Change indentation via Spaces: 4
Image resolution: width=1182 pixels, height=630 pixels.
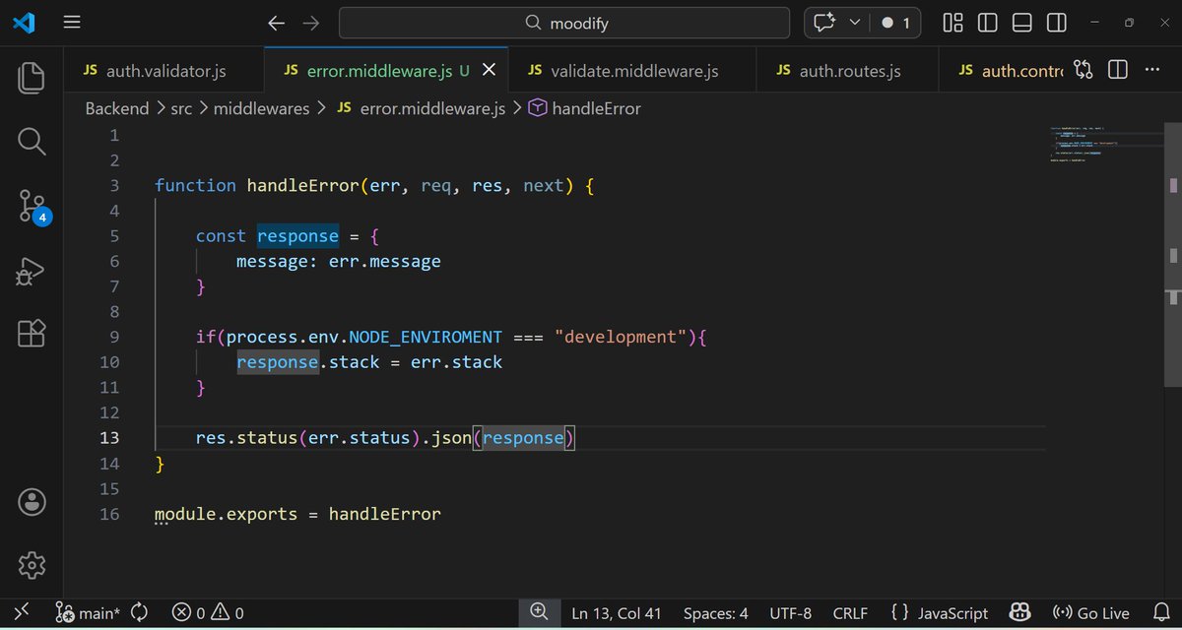[716, 613]
